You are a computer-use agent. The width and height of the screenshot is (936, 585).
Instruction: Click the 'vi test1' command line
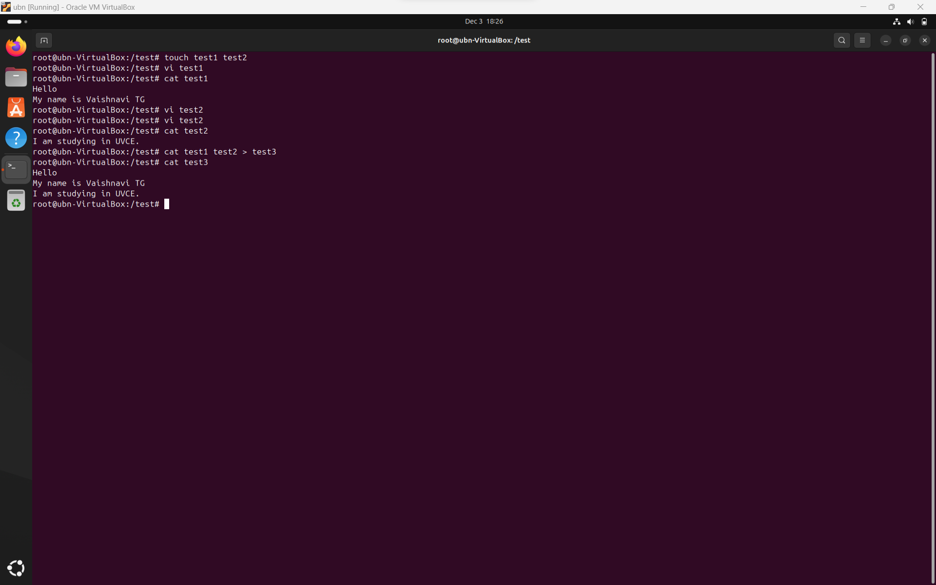[x=118, y=68]
